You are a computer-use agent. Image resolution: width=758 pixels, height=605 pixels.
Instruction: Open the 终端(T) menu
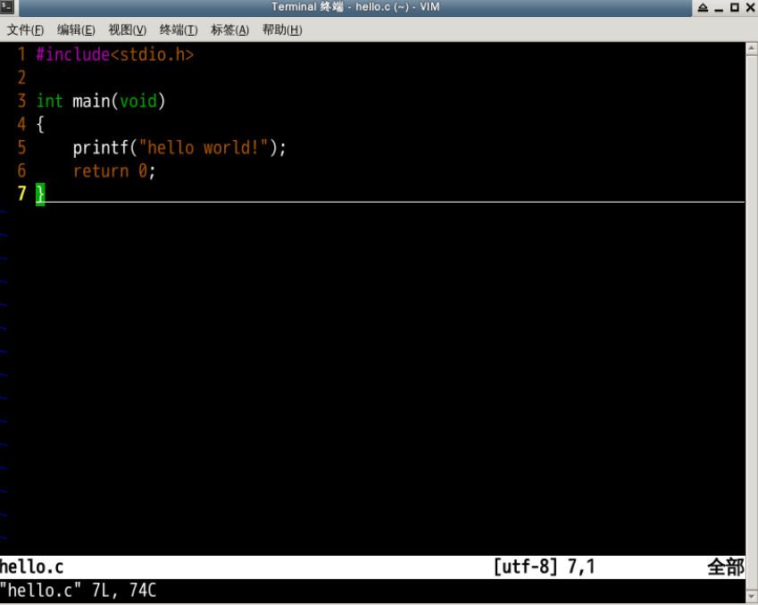click(x=179, y=30)
